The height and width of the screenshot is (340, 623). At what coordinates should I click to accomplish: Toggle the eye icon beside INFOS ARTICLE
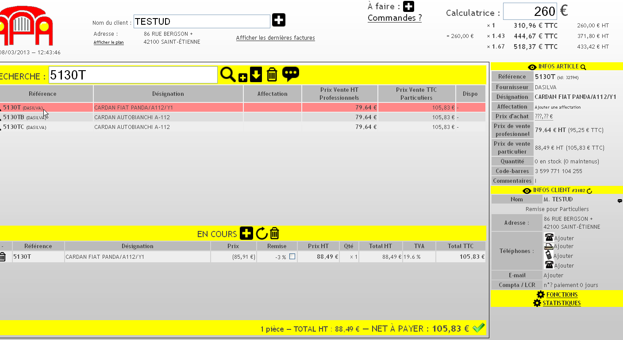[x=532, y=67]
